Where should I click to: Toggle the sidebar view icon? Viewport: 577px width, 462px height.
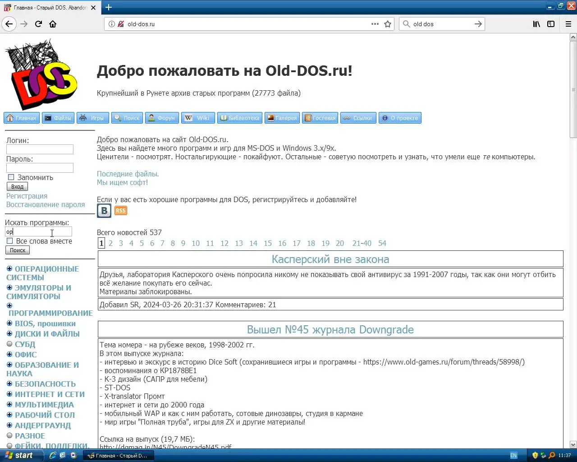(x=551, y=24)
